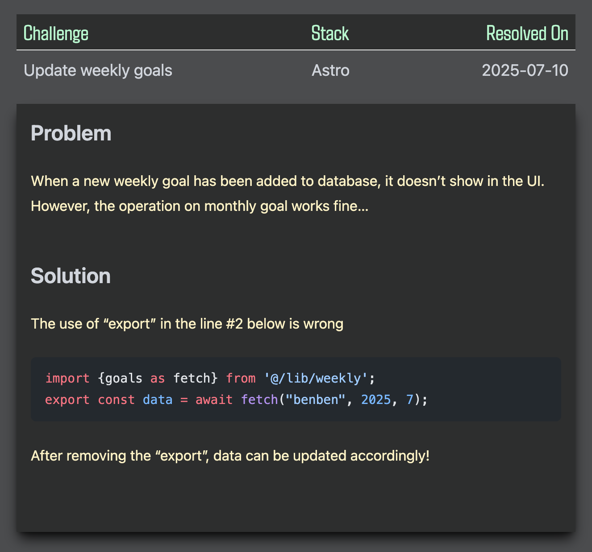Click the 'import' keyword in the code block
592x552 pixels.
pos(67,378)
